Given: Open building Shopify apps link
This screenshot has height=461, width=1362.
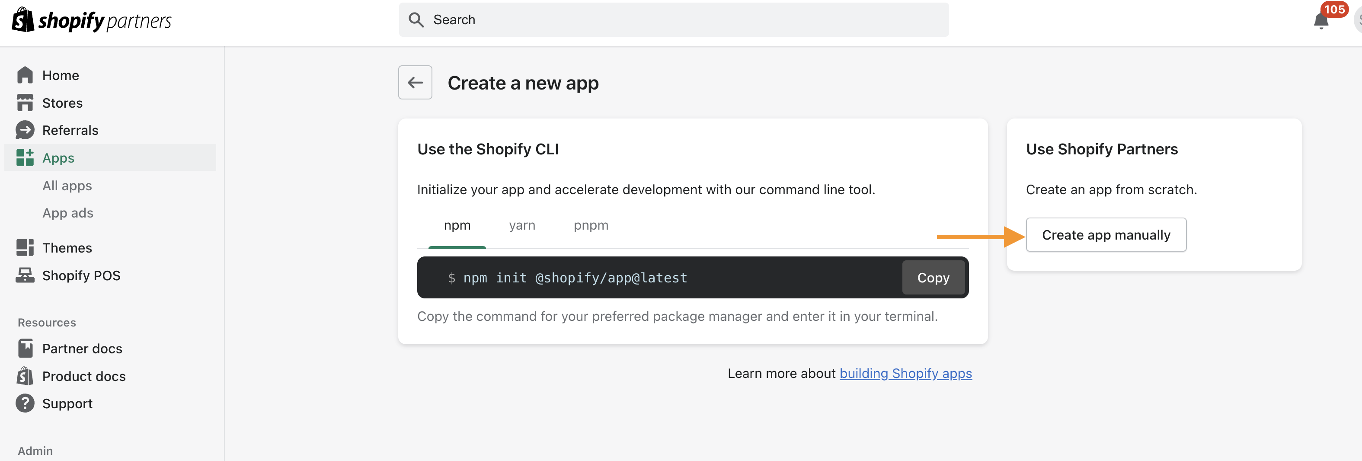Looking at the screenshot, I should pos(905,373).
